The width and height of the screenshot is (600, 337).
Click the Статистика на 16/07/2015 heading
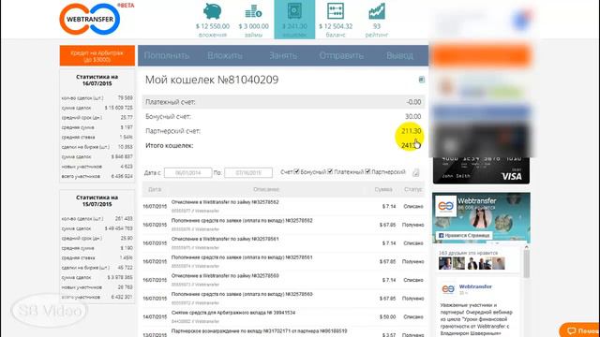pos(97,80)
